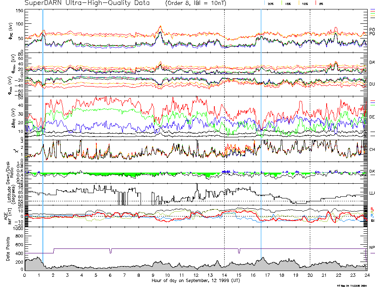Select the blue vertical marker past hour 16
Screen dimensions: 375x287
pos(261,123)
